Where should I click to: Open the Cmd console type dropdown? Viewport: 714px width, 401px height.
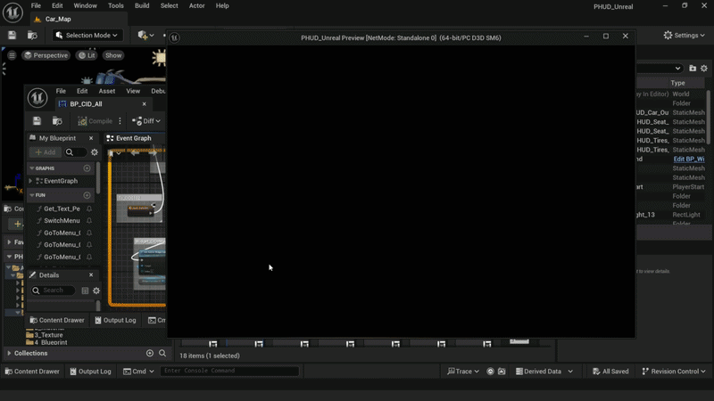[x=139, y=372]
